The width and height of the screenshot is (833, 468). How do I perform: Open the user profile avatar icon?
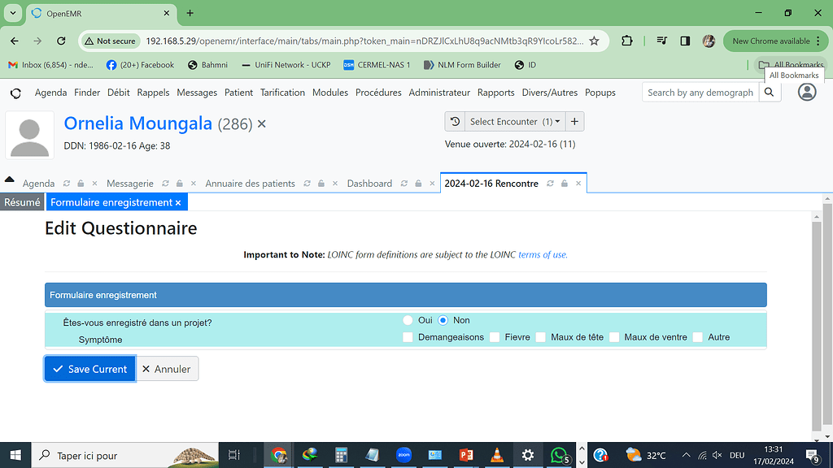point(806,93)
